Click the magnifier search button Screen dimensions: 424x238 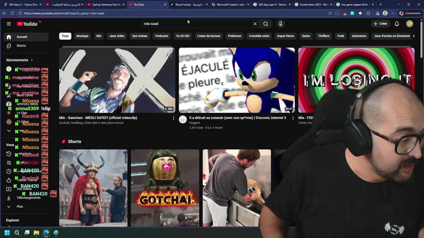[x=266, y=24]
